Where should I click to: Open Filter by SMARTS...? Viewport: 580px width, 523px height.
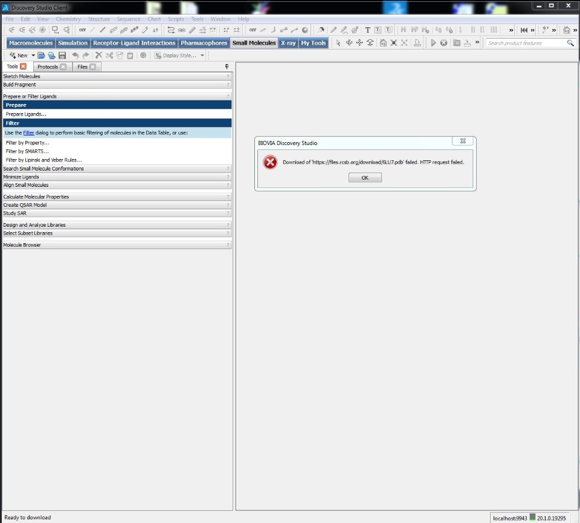pos(27,151)
